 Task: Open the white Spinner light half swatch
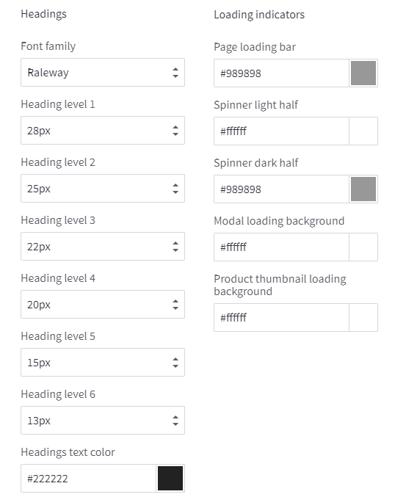coord(363,131)
